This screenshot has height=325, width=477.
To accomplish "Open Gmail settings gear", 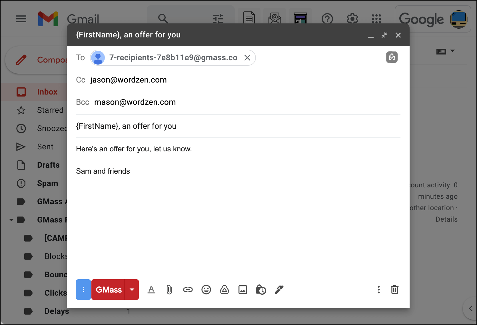I will [x=352, y=19].
